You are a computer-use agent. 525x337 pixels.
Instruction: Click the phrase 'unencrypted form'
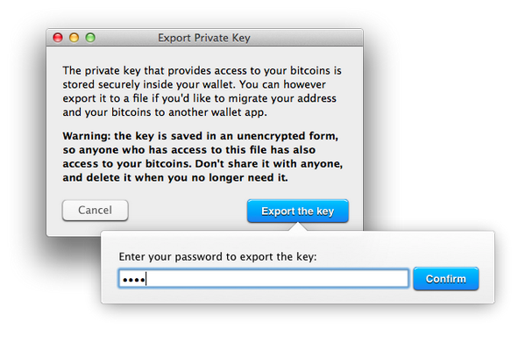pos(287,136)
